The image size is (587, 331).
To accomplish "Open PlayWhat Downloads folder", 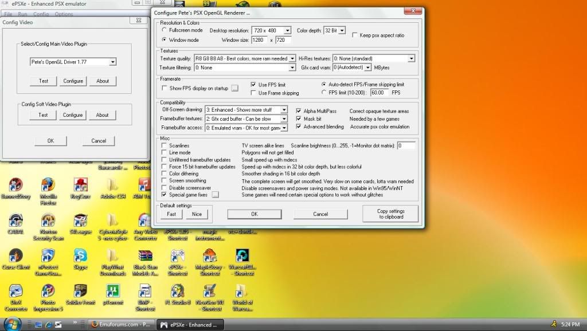I will pos(113,262).
